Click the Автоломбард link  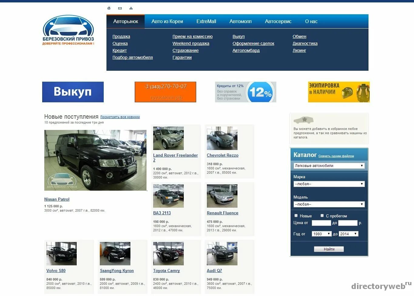click(246, 50)
